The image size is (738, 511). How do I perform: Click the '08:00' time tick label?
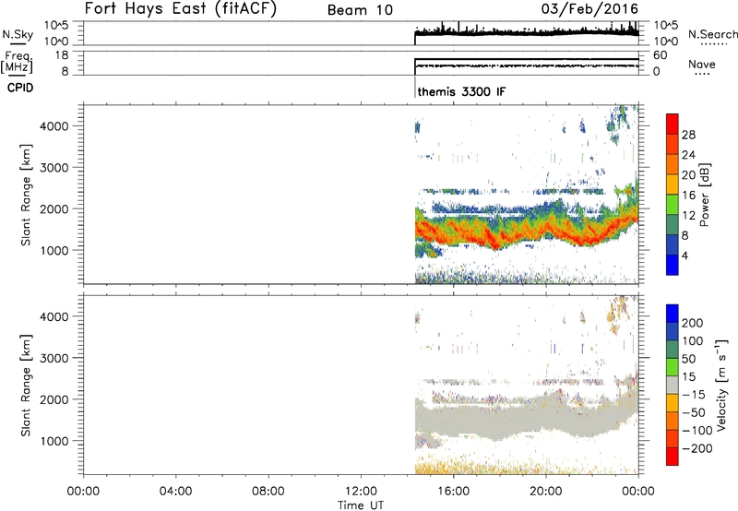pos(268,492)
